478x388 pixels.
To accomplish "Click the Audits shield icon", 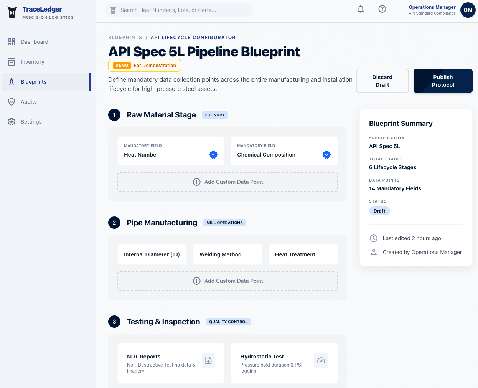I will tap(12, 102).
